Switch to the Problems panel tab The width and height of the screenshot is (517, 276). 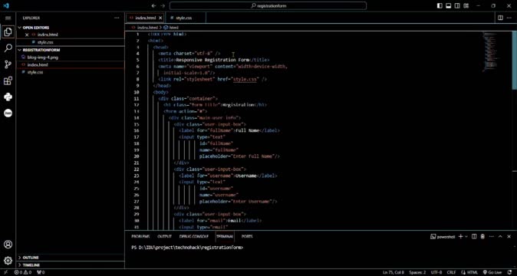pos(140,236)
